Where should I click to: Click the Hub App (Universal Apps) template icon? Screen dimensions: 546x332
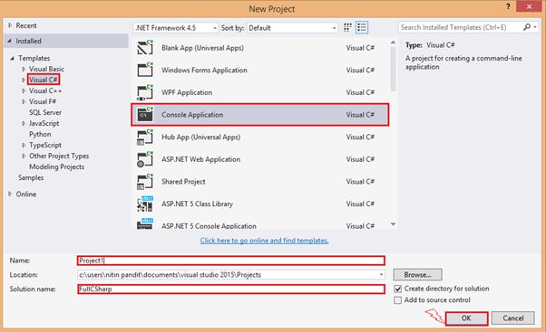145,137
